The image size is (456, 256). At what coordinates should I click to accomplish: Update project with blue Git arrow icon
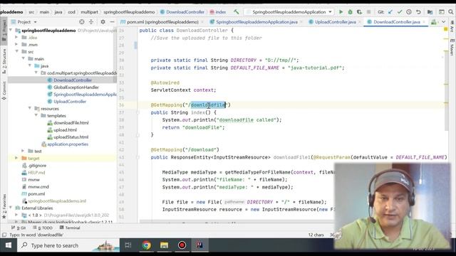pos(390,12)
